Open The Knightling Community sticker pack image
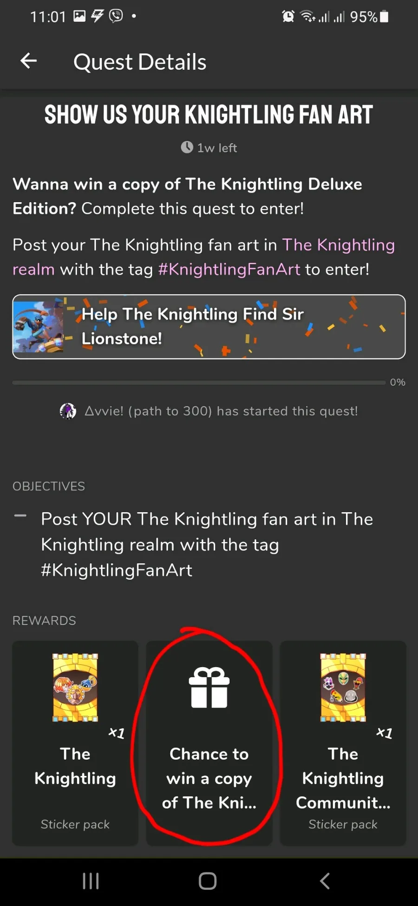 pyautogui.click(x=343, y=688)
